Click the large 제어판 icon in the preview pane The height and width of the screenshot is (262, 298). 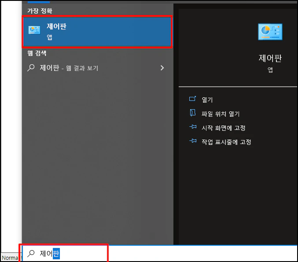270,32
